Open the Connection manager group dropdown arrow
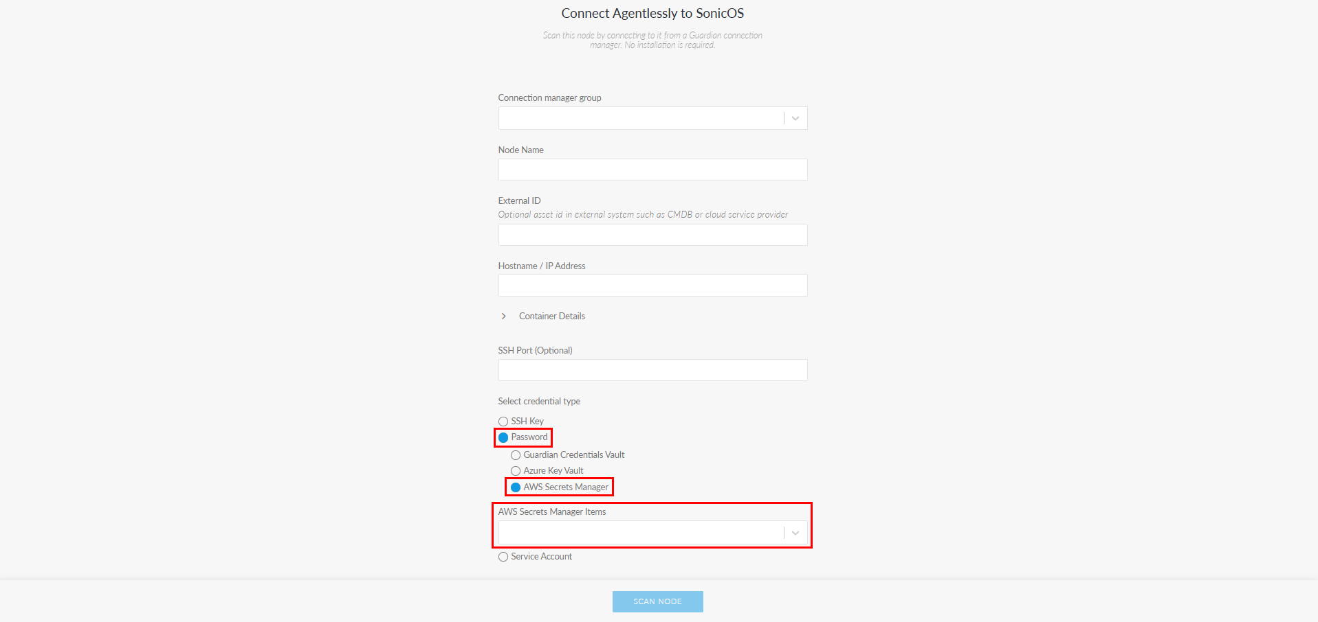 795,119
